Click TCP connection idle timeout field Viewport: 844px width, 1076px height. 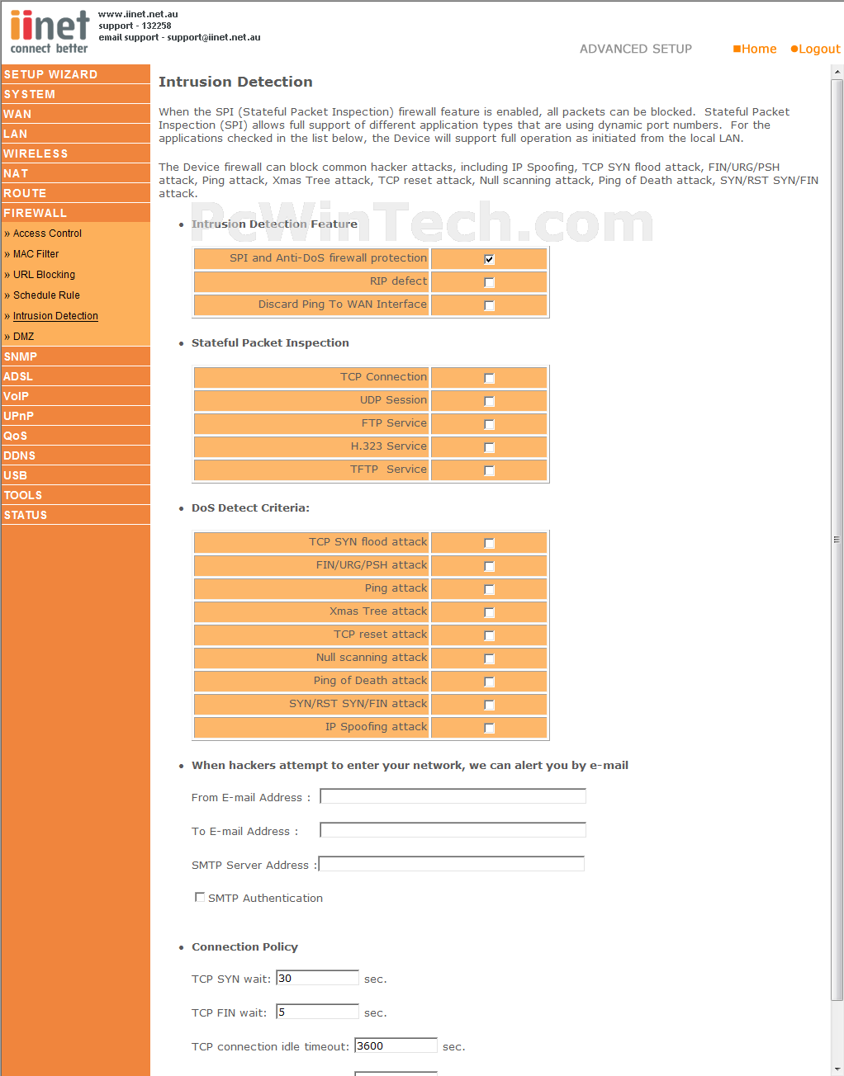[396, 1045]
